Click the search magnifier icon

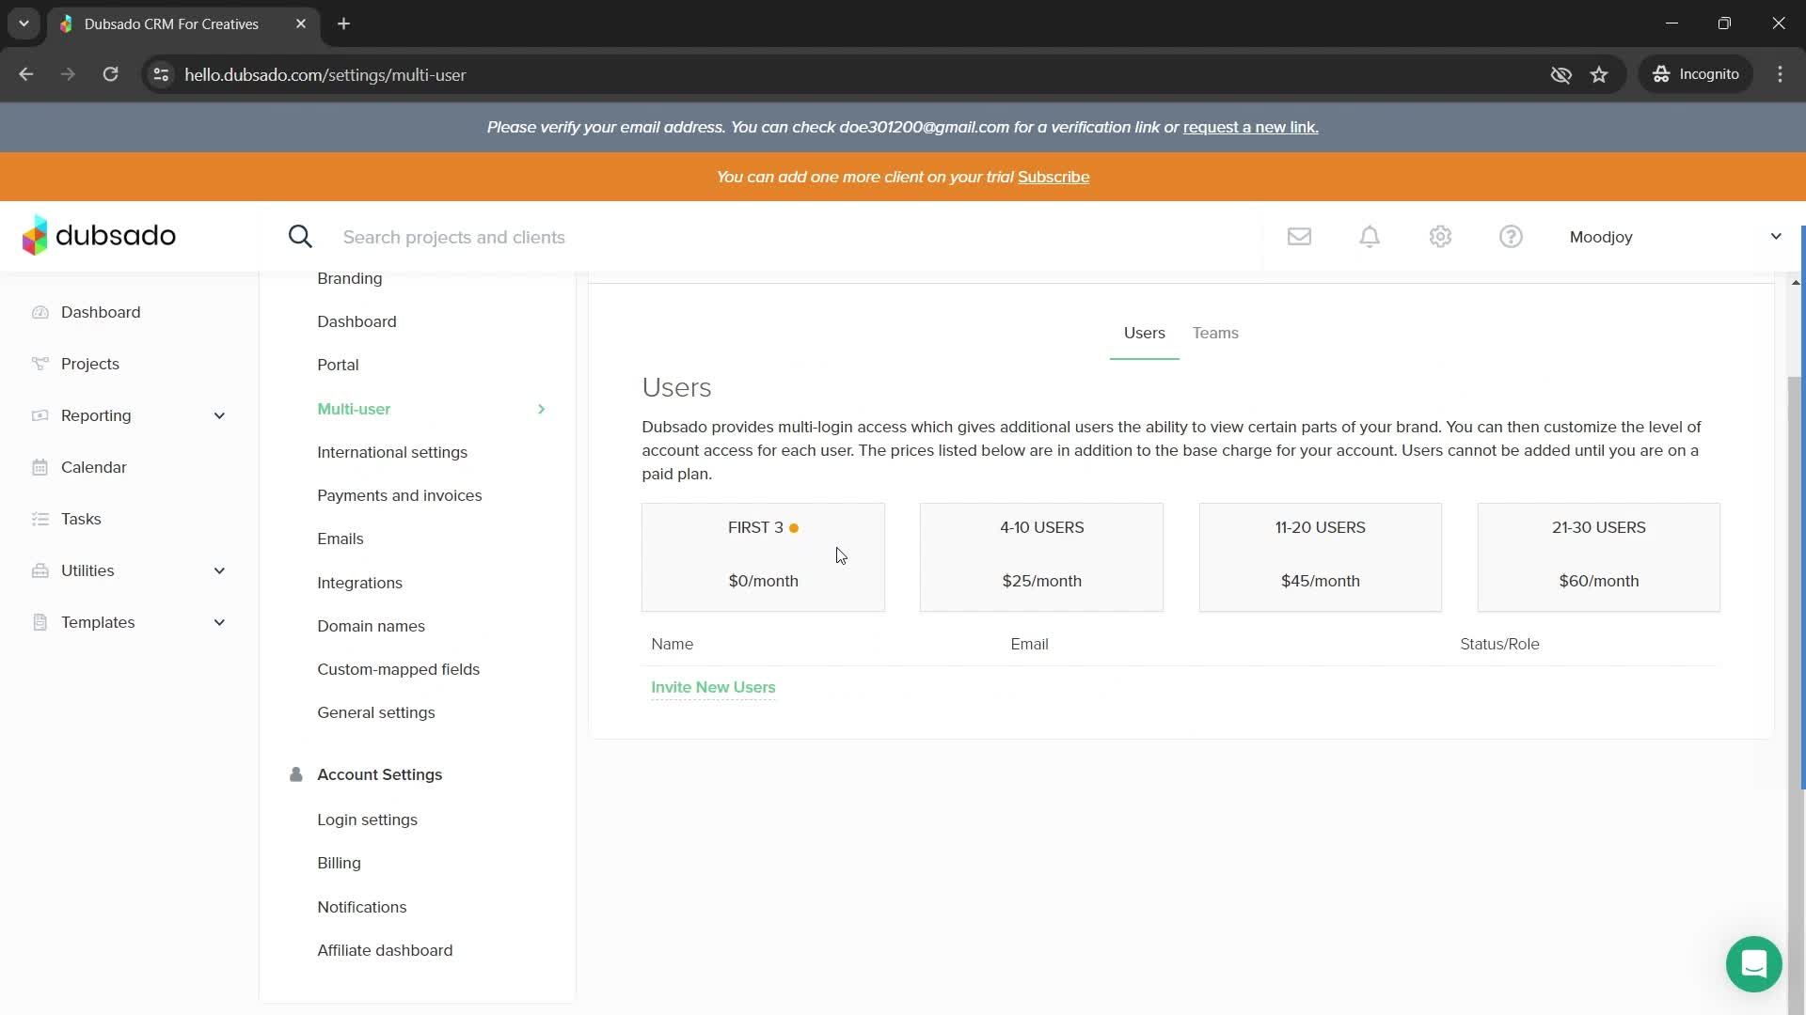tap(300, 237)
